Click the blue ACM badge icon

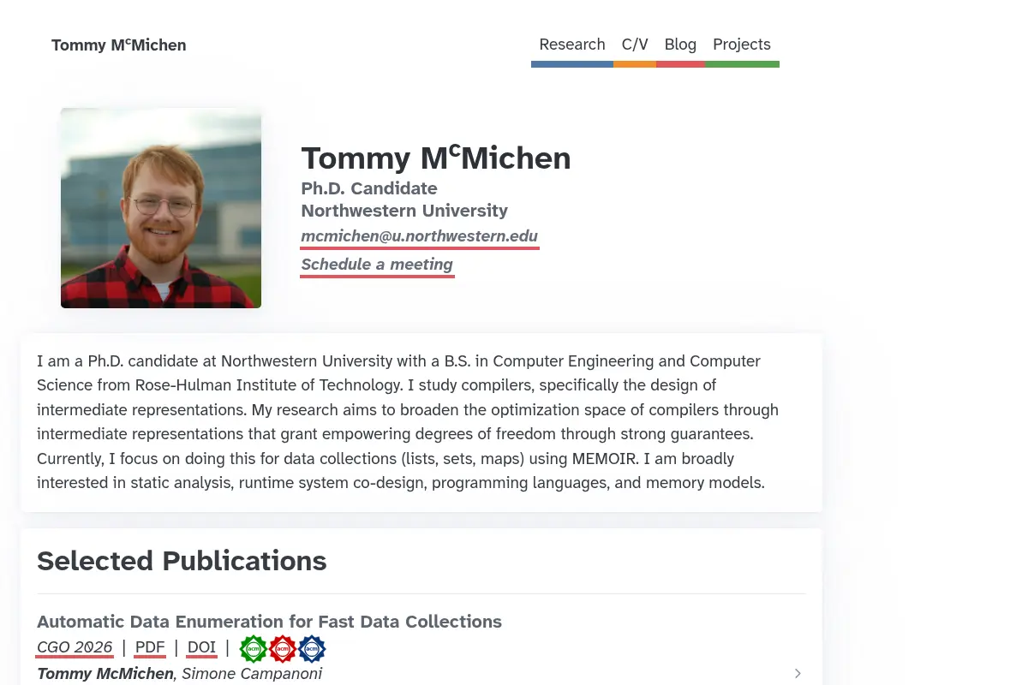(312, 649)
